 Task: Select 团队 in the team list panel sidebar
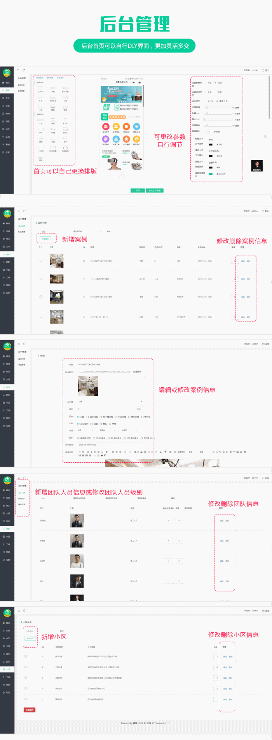(x=7, y=529)
